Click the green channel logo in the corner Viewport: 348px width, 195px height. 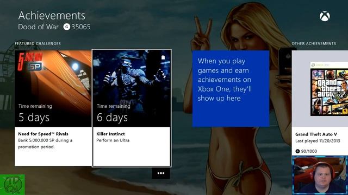[x=13, y=185]
